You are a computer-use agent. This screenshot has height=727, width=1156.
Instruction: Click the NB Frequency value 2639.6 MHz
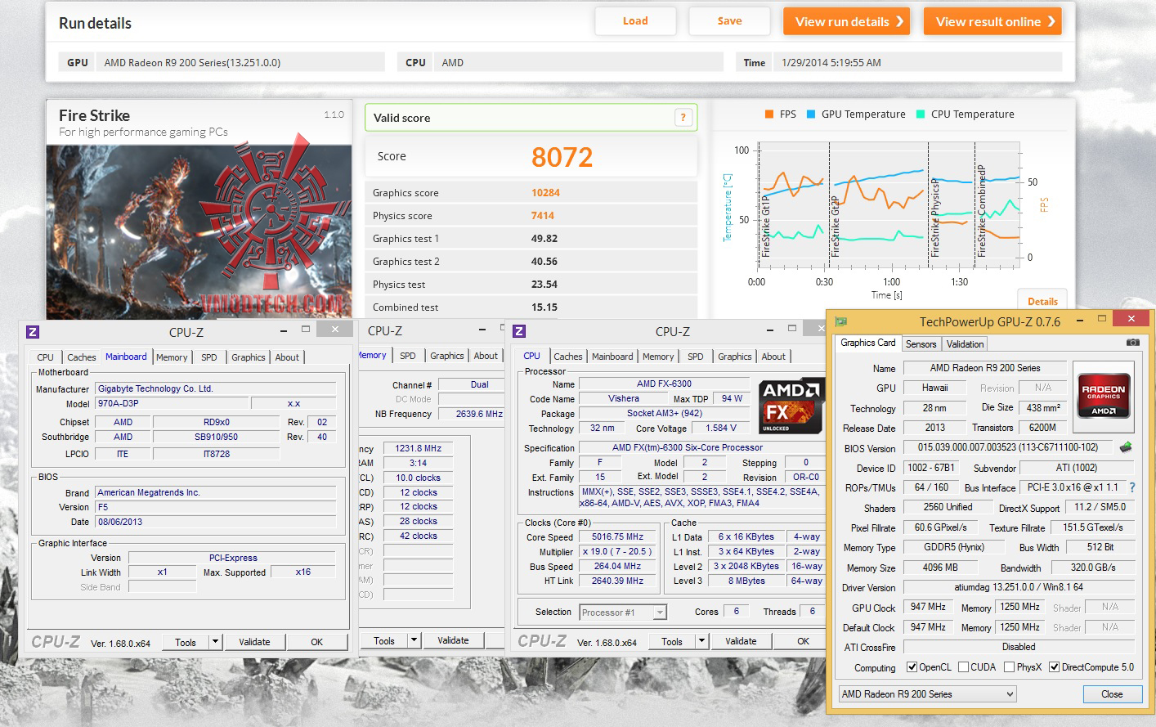tap(479, 414)
